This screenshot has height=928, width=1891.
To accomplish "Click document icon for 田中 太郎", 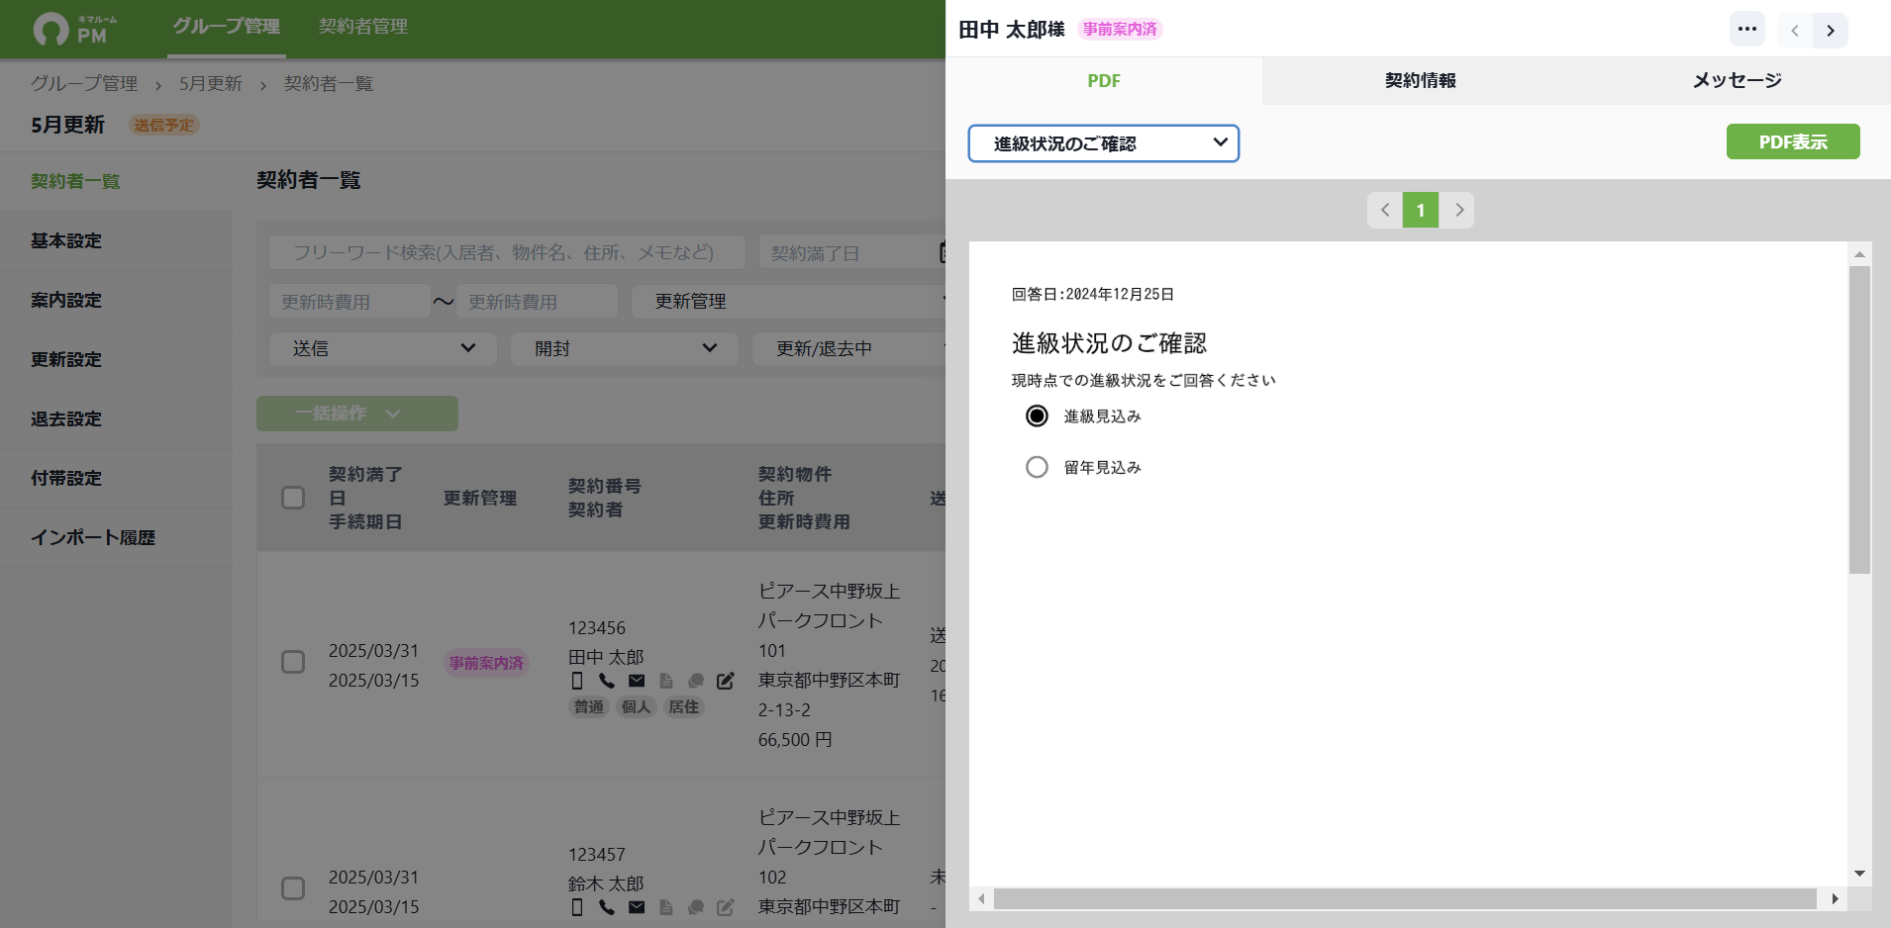I will (x=666, y=681).
